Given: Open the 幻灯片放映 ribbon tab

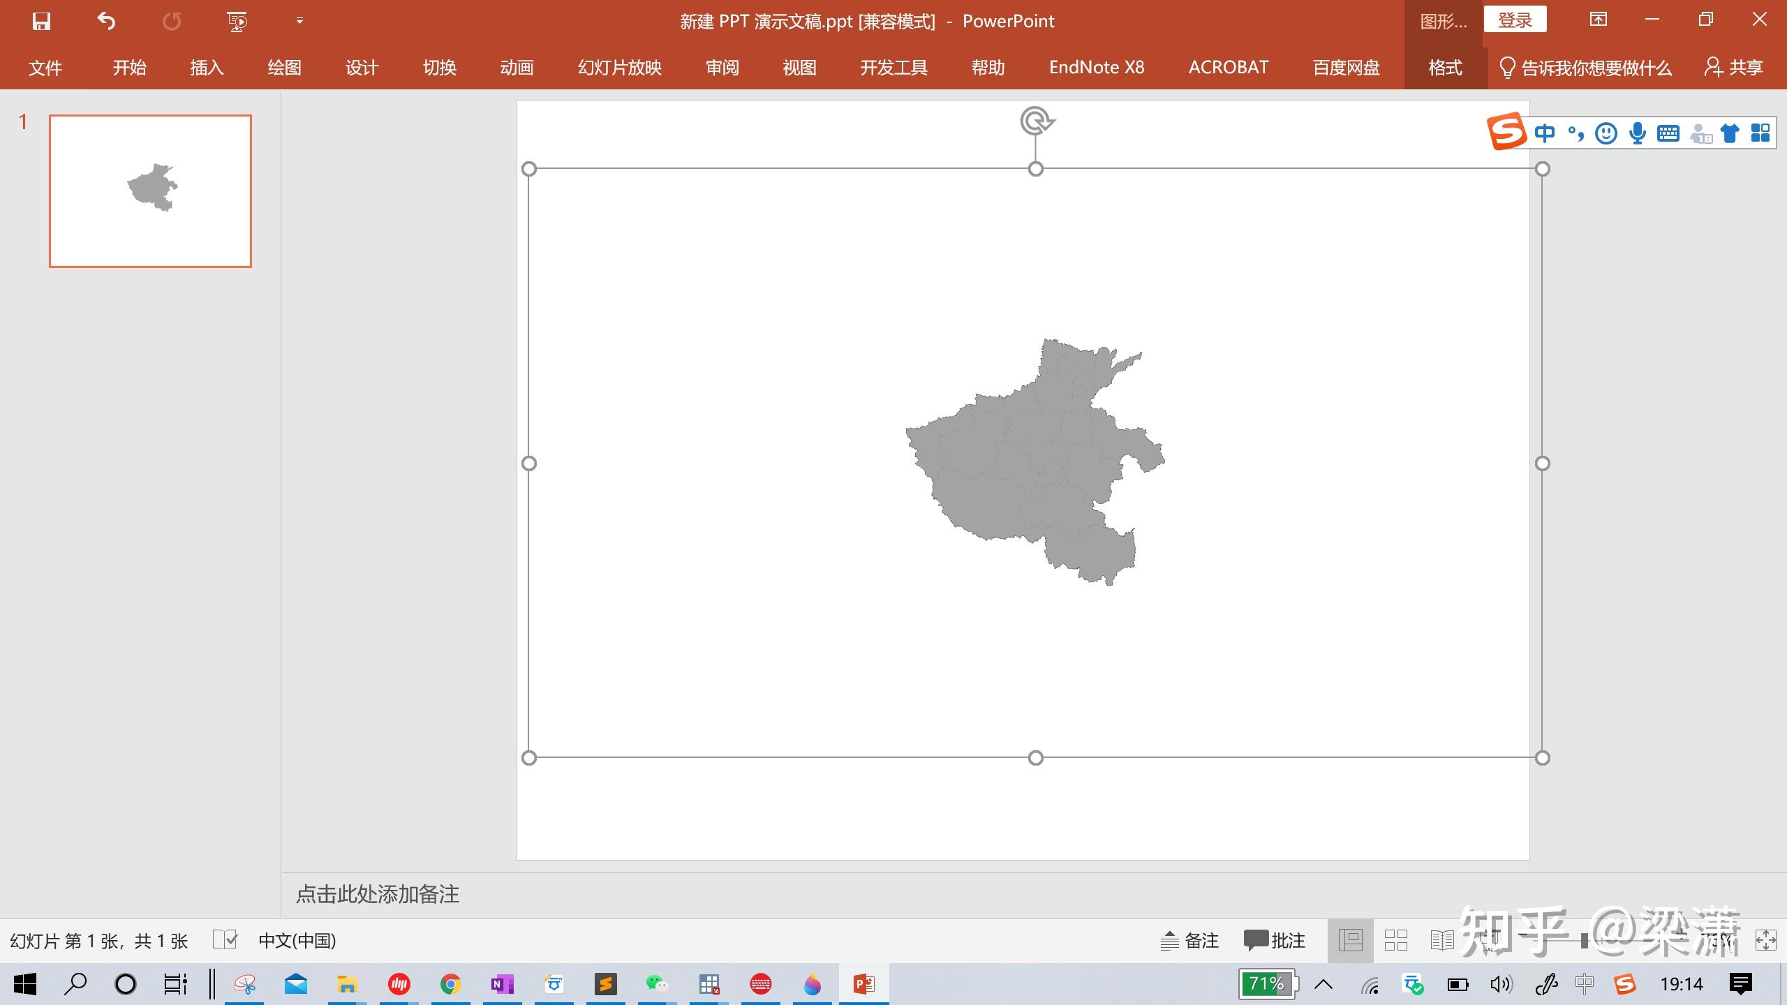Looking at the screenshot, I should pyautogui.click(x=618, y=68).
